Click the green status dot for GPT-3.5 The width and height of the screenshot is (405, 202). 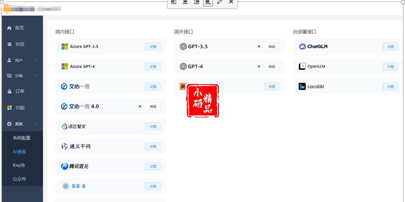point(259,47)
